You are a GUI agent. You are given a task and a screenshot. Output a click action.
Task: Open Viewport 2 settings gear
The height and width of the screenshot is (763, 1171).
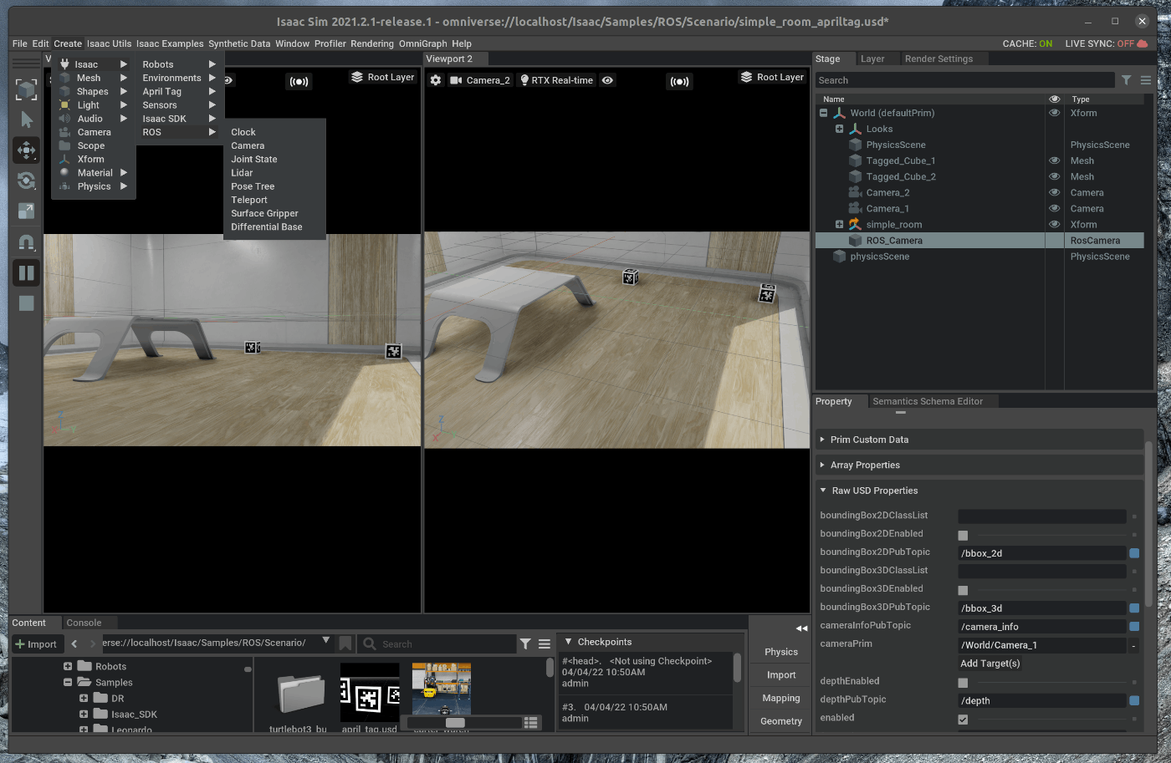coord(436,80)
